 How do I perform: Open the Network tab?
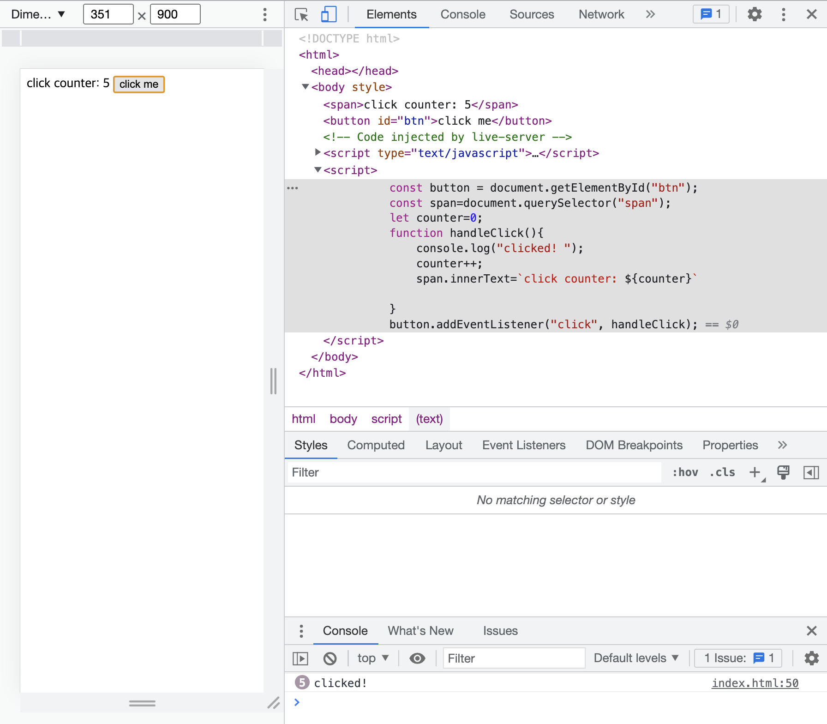[x=601, y=14]
